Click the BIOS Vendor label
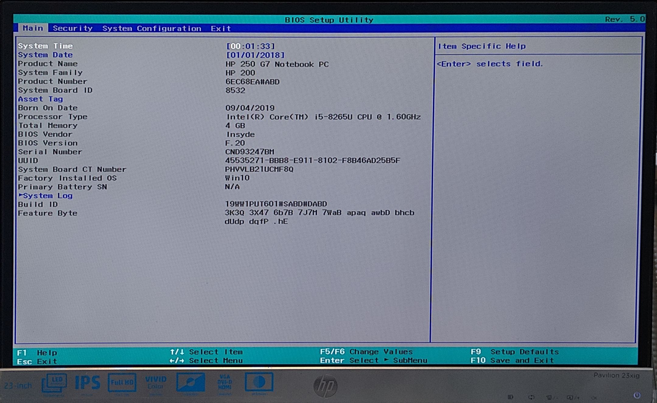 pos(45,134)
